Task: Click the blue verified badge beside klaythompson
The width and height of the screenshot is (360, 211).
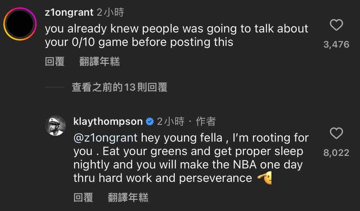Action: pyautogui.click(x=150, y=122)
